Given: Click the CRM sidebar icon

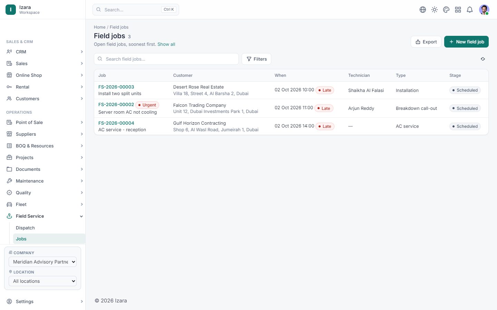Looking at the screenshot, I should coord(9,52).
